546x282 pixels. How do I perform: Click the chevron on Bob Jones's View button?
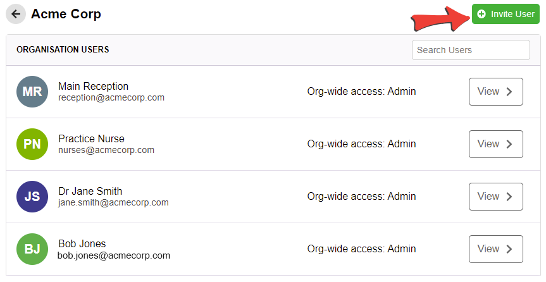(509, 249)
